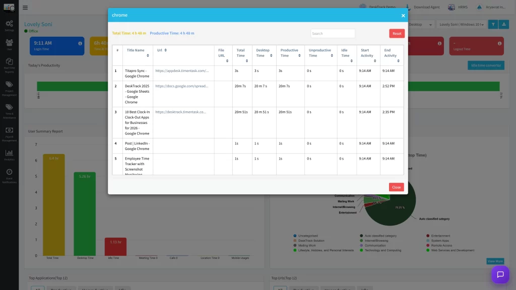Open Aryavrat In... account menu
Image resolution: width=516 pixels, height=290 pixels.
click(491, 7)
